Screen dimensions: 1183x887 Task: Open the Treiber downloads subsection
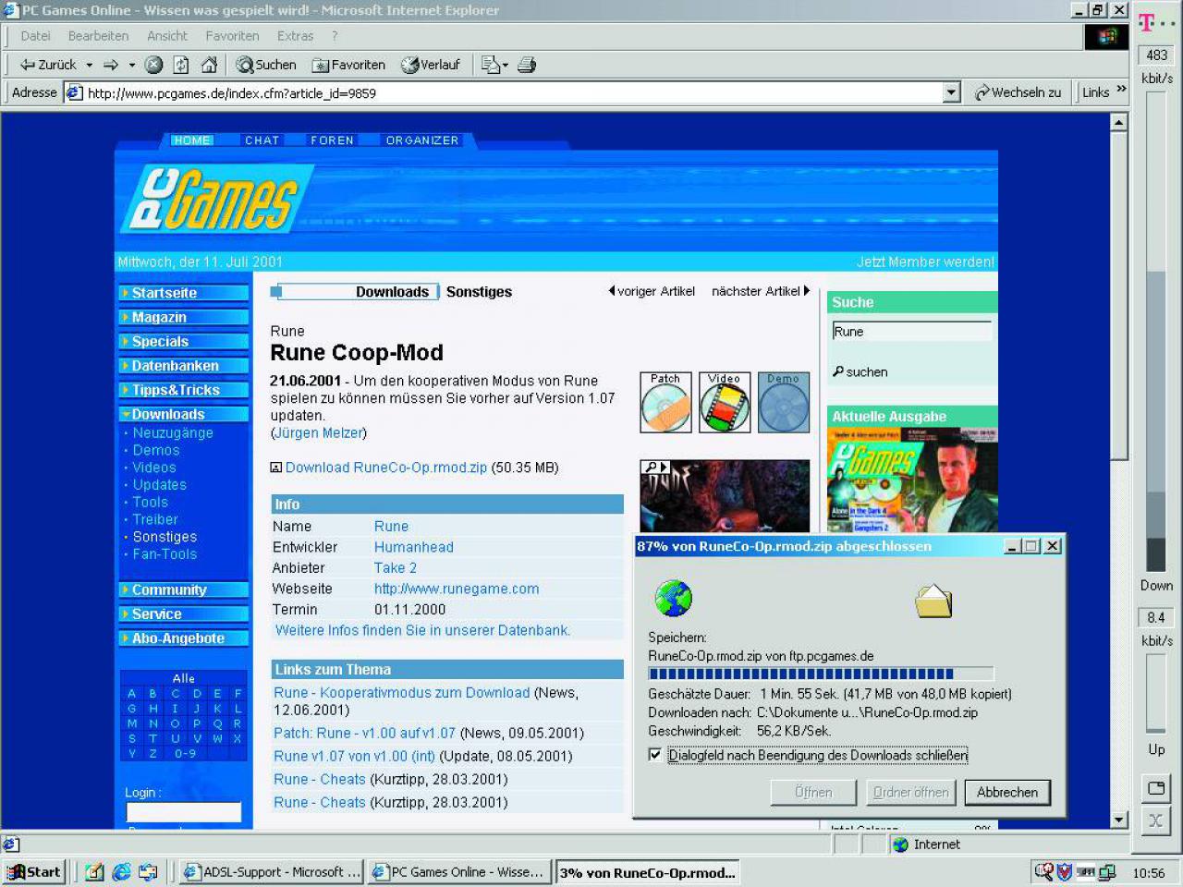[155, 519]
